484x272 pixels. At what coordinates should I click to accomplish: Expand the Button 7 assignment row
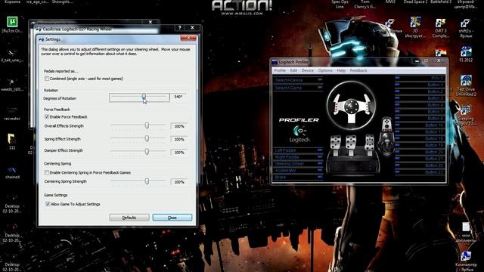coord(420,112)
